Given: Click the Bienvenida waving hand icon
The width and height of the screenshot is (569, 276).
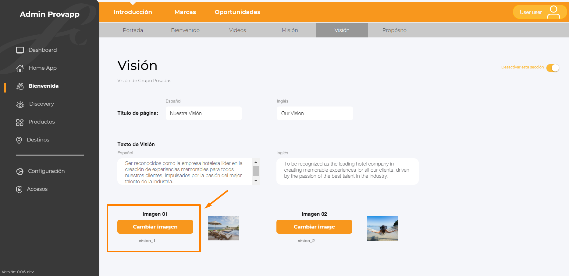Looking at the screenshot, I should pyautogui.click(x=20, y=86).
